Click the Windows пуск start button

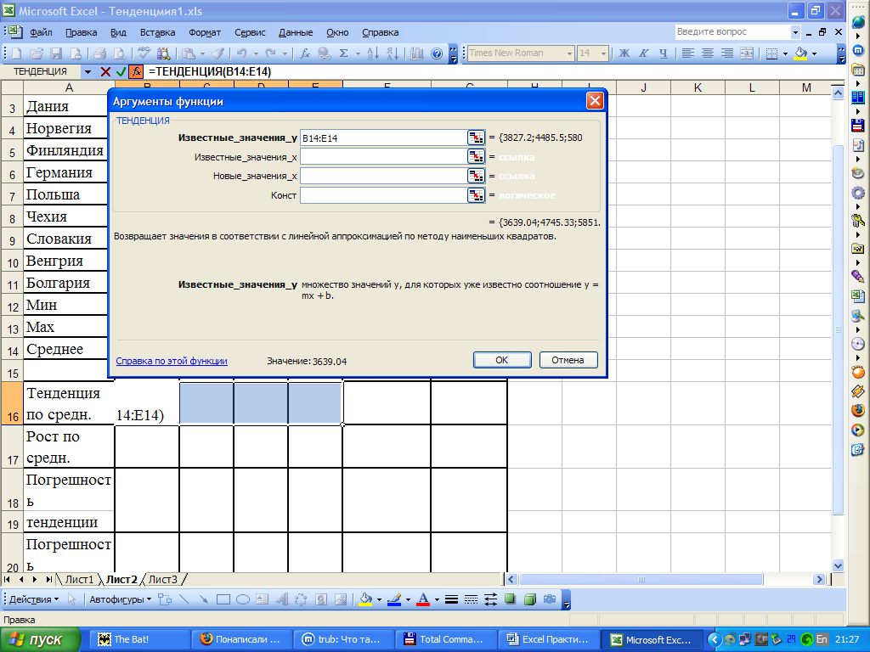[x=40, y=640]
